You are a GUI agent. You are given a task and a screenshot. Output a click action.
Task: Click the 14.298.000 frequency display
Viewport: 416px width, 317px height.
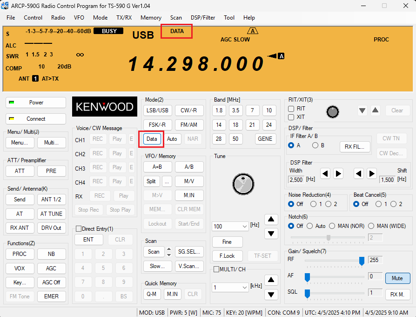point(196,64)
